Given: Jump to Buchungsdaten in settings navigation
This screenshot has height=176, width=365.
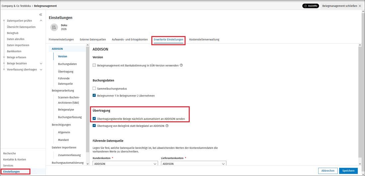Looking at the screenshot, I should coord(67,64).
